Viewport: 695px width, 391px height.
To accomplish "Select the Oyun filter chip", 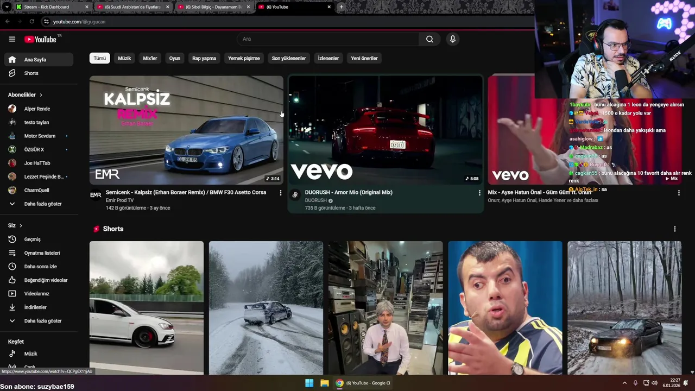I will (174, 58).
